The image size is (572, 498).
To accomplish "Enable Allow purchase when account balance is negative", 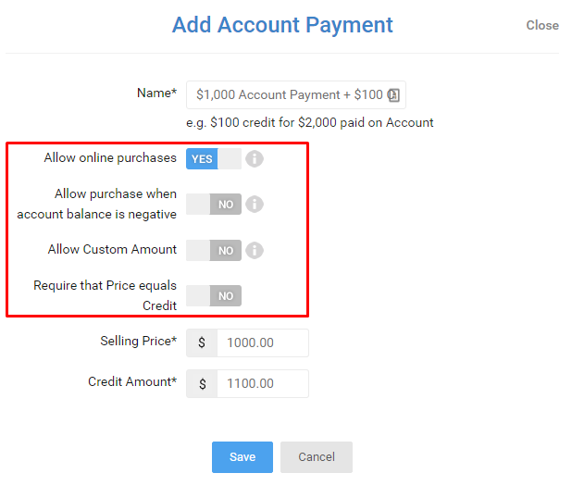I will [x=214, y=205].
